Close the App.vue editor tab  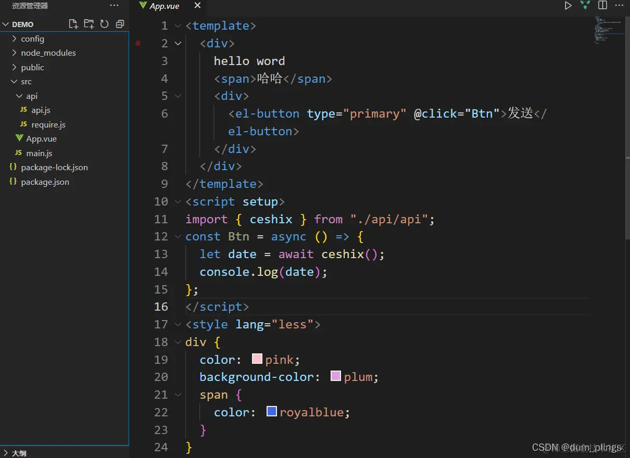point(197,6)
